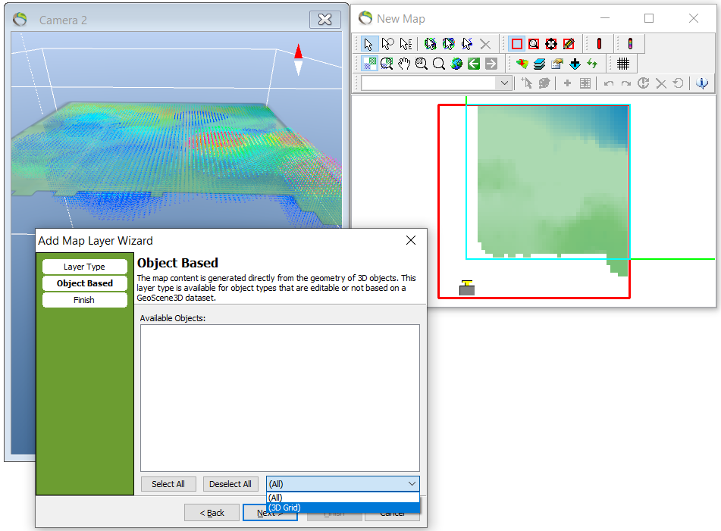Click the globe world view icon
Screen dimensions: 721x531
tap(457, 64)
